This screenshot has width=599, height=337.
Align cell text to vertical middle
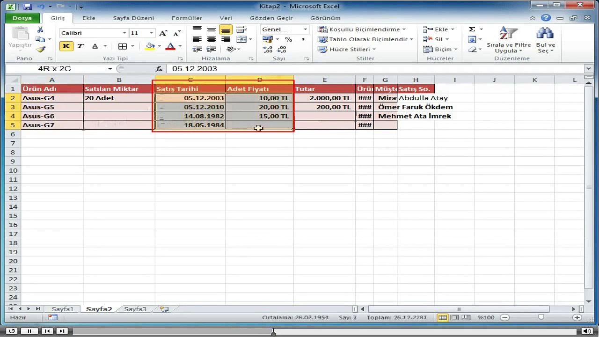pos(212,29)
